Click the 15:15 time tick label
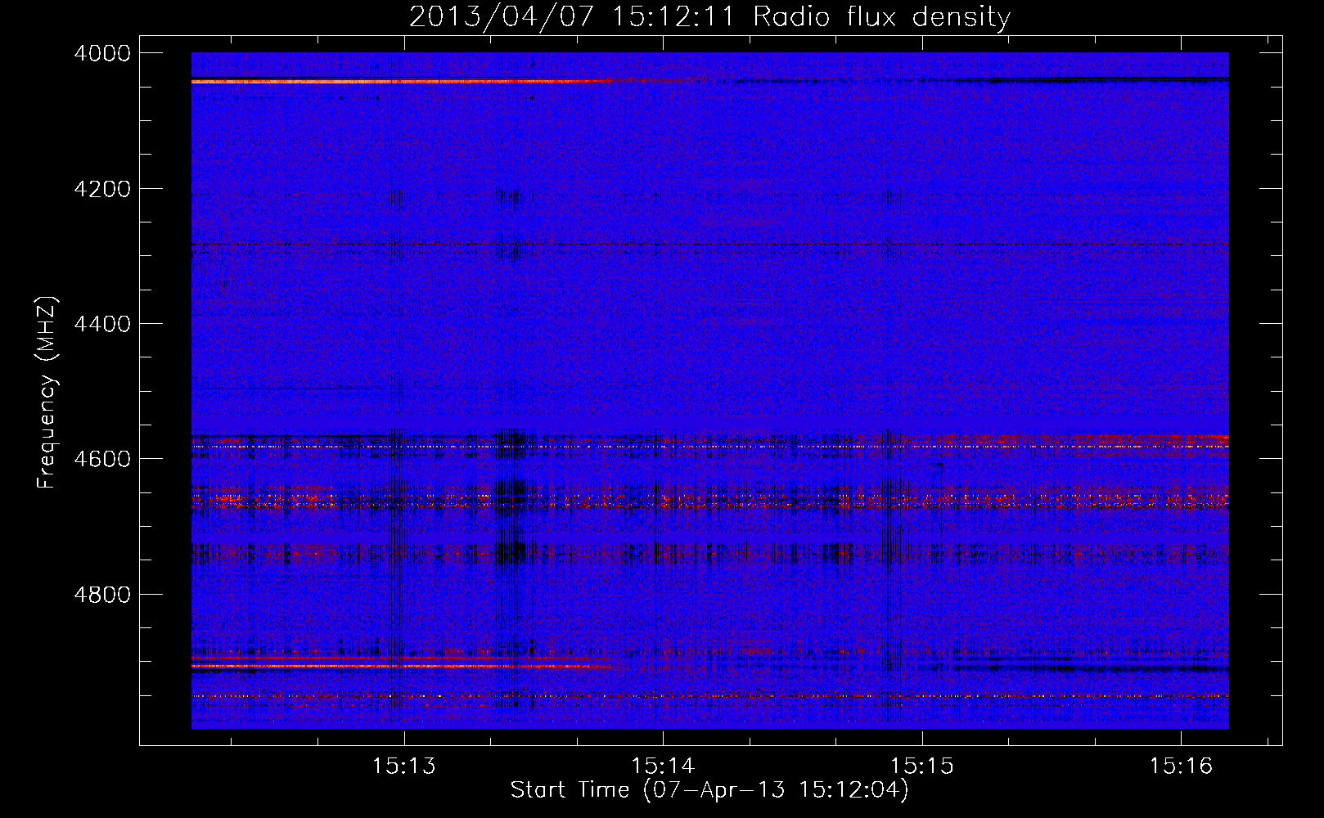 (x=922, y=766)
